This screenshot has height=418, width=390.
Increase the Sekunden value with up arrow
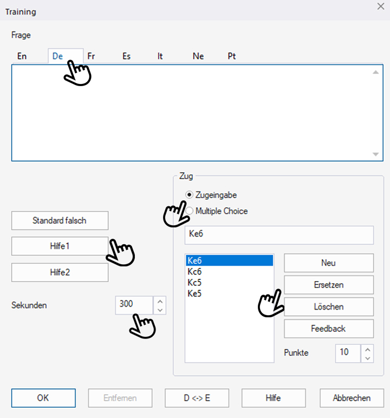(x=160, y=300)
